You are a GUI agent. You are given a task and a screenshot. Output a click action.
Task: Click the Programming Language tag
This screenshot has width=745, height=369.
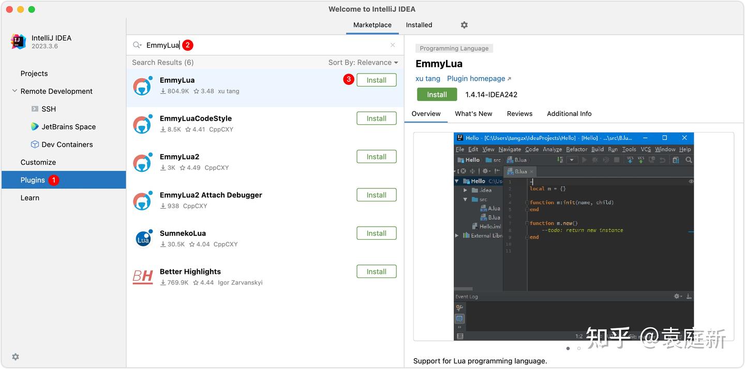tap(454, 48)
